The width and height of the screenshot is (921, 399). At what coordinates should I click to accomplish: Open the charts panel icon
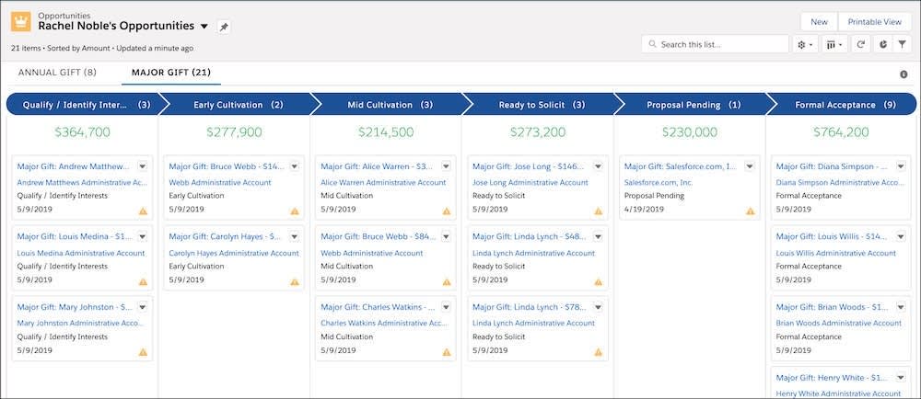(x=883, y=44)
